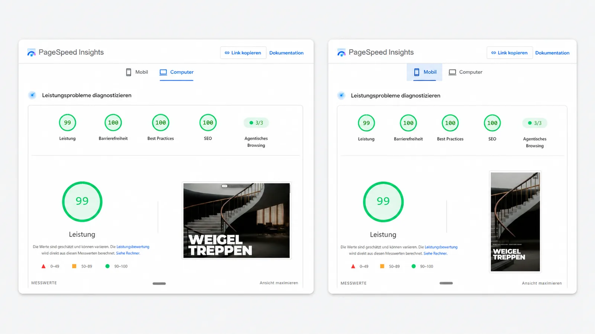Viewport: 595px width, 334px height.
Task: Click Link kopieren button in left panel
Action: point(243,53)
